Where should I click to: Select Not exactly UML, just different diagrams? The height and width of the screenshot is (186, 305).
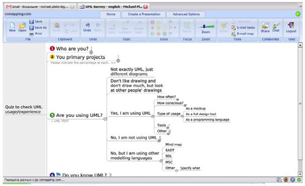[x=132, y=72]
